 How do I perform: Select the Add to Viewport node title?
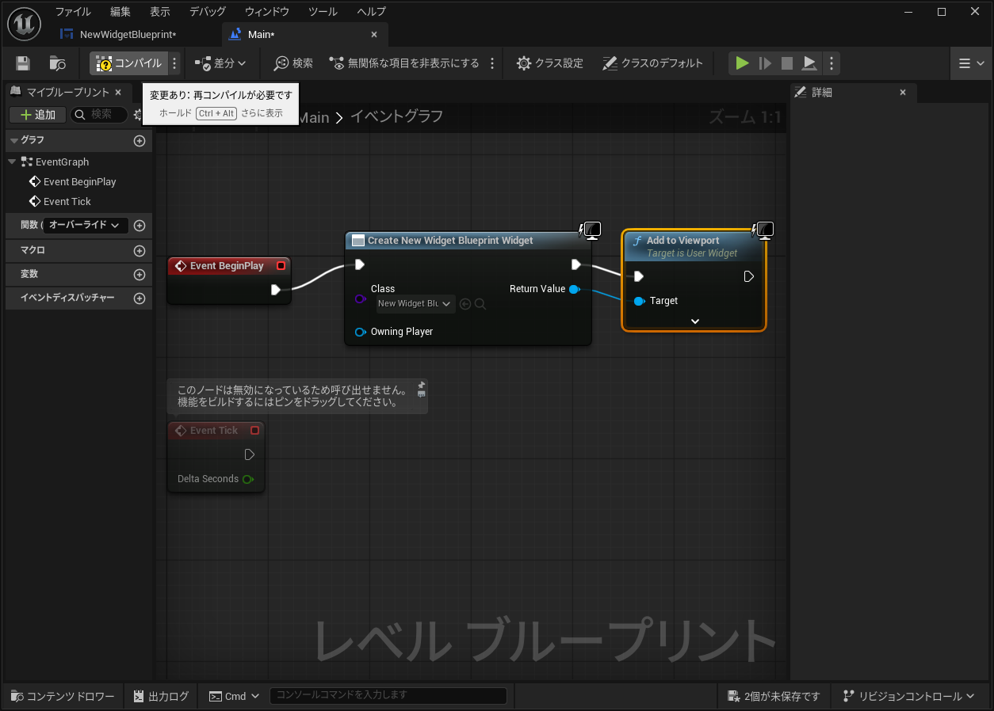683,241
